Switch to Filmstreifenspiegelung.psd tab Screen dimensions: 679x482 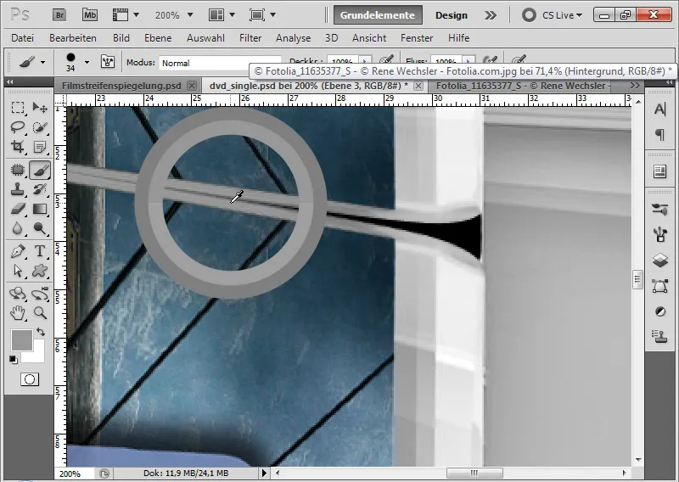(x=121, y=86)
